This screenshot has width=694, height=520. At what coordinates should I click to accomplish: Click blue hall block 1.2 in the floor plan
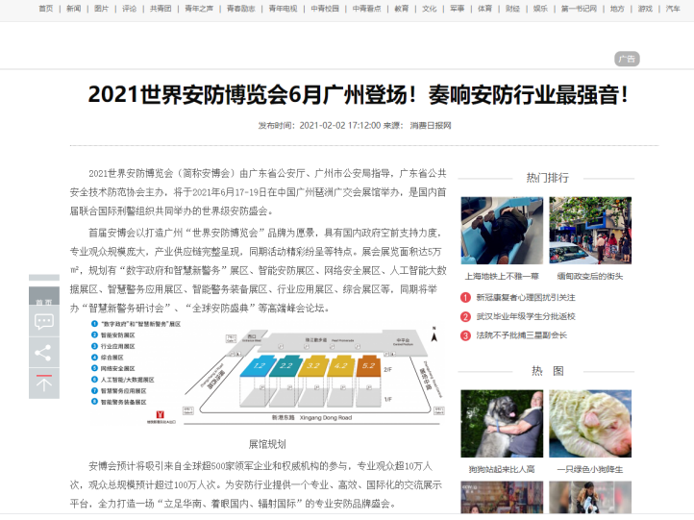tap(258, 366)
